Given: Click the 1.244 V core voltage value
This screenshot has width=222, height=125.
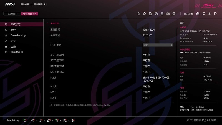Looking at the screenshot, I should pyautogui.click(x=206, y=61).
